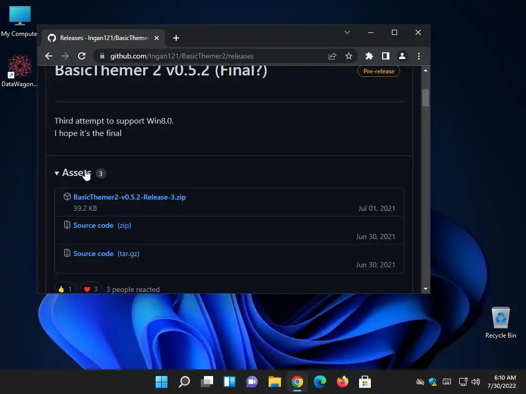Click the Pre-release label badge
This screenshot has height=394, width=526.
click(x=379, y=71)
